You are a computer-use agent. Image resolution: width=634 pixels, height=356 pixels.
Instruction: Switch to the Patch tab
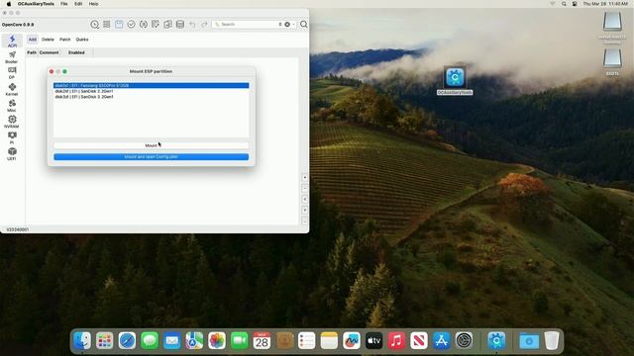65,40
